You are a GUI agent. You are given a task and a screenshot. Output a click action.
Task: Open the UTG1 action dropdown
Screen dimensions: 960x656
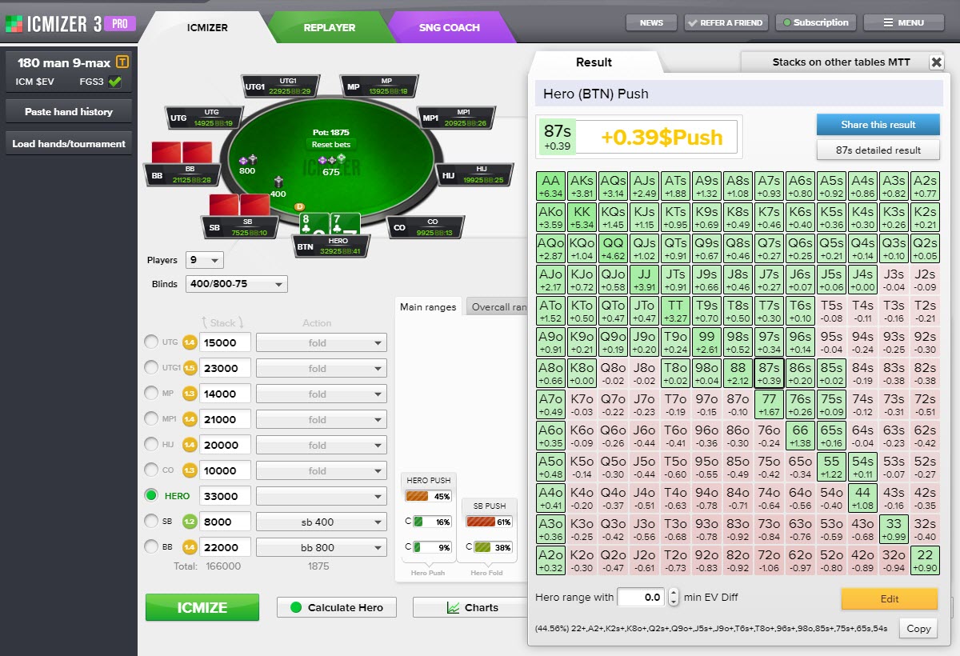pos(321,368)
